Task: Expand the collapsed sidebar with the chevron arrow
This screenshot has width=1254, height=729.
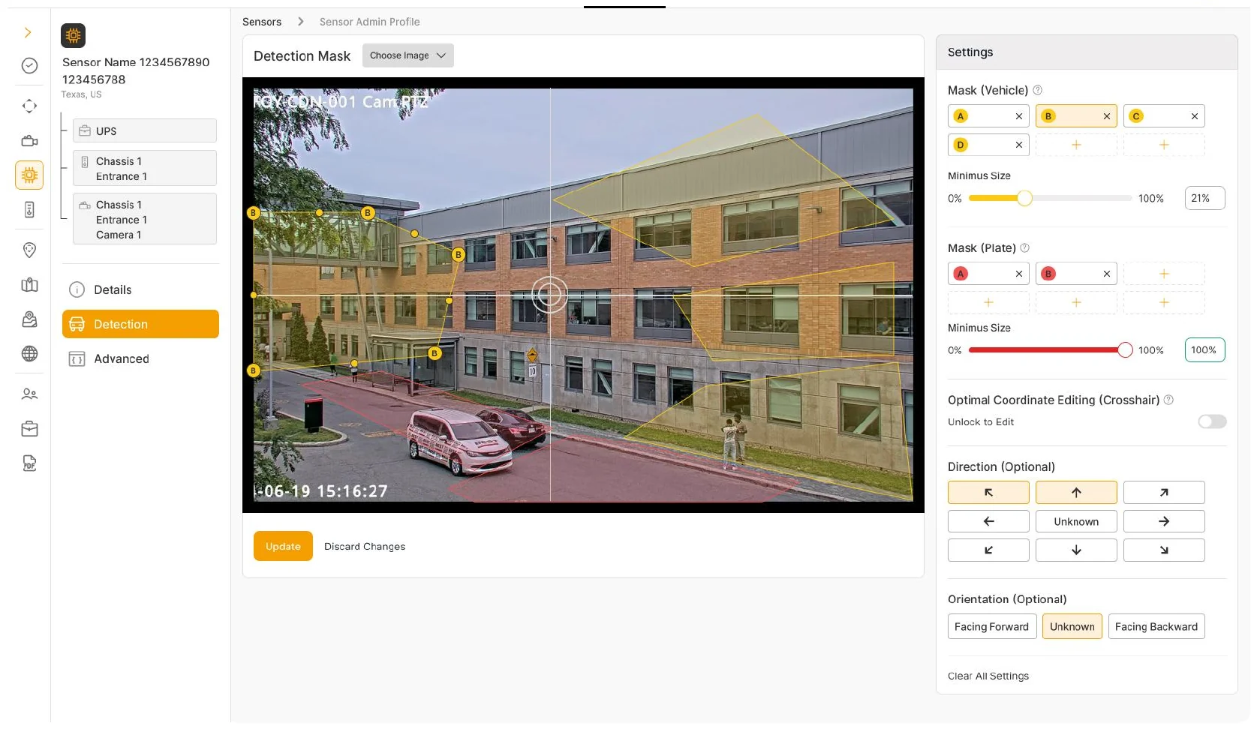Action: (28, 32)
